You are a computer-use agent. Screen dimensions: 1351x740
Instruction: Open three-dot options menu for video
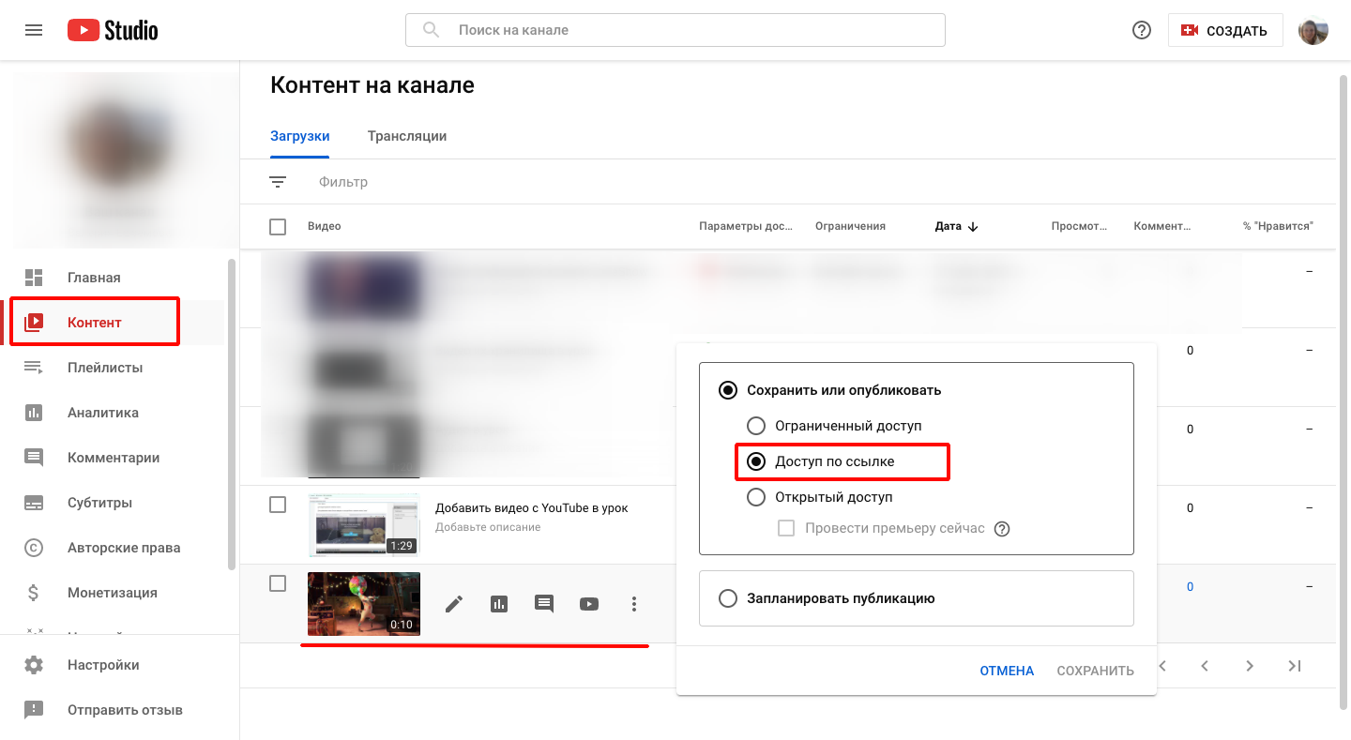634,604
